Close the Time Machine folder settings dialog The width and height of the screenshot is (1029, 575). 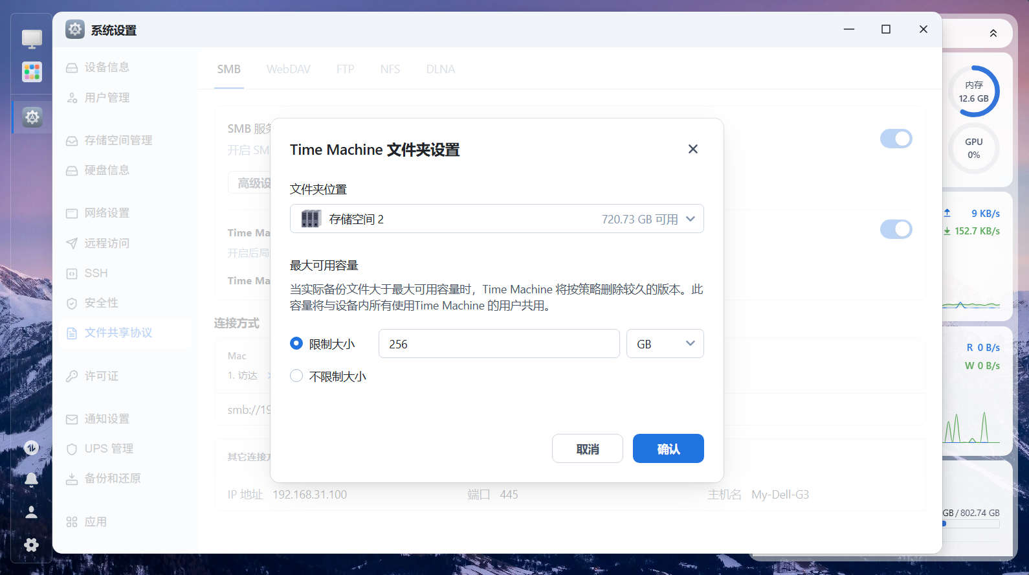692,149
